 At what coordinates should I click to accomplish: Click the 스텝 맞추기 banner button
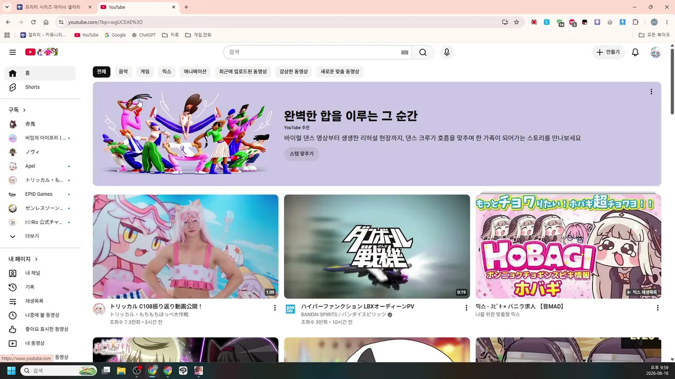(x=302, y=154)
